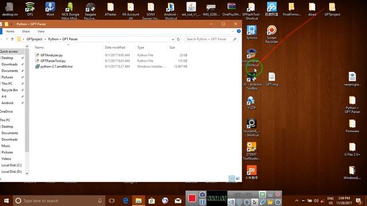
Task: Open the UFI Android ToolBox shortcut
Action: 252,81
